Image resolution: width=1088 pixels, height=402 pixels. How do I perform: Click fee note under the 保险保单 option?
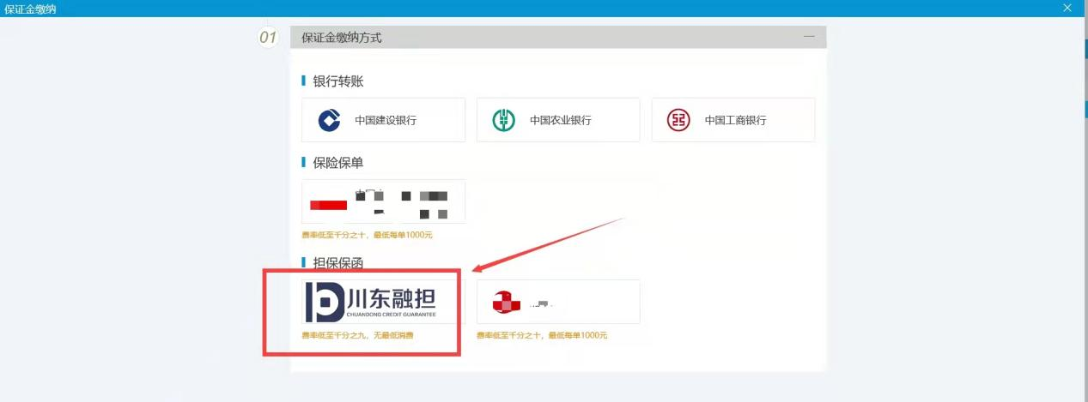click(367, 235)
